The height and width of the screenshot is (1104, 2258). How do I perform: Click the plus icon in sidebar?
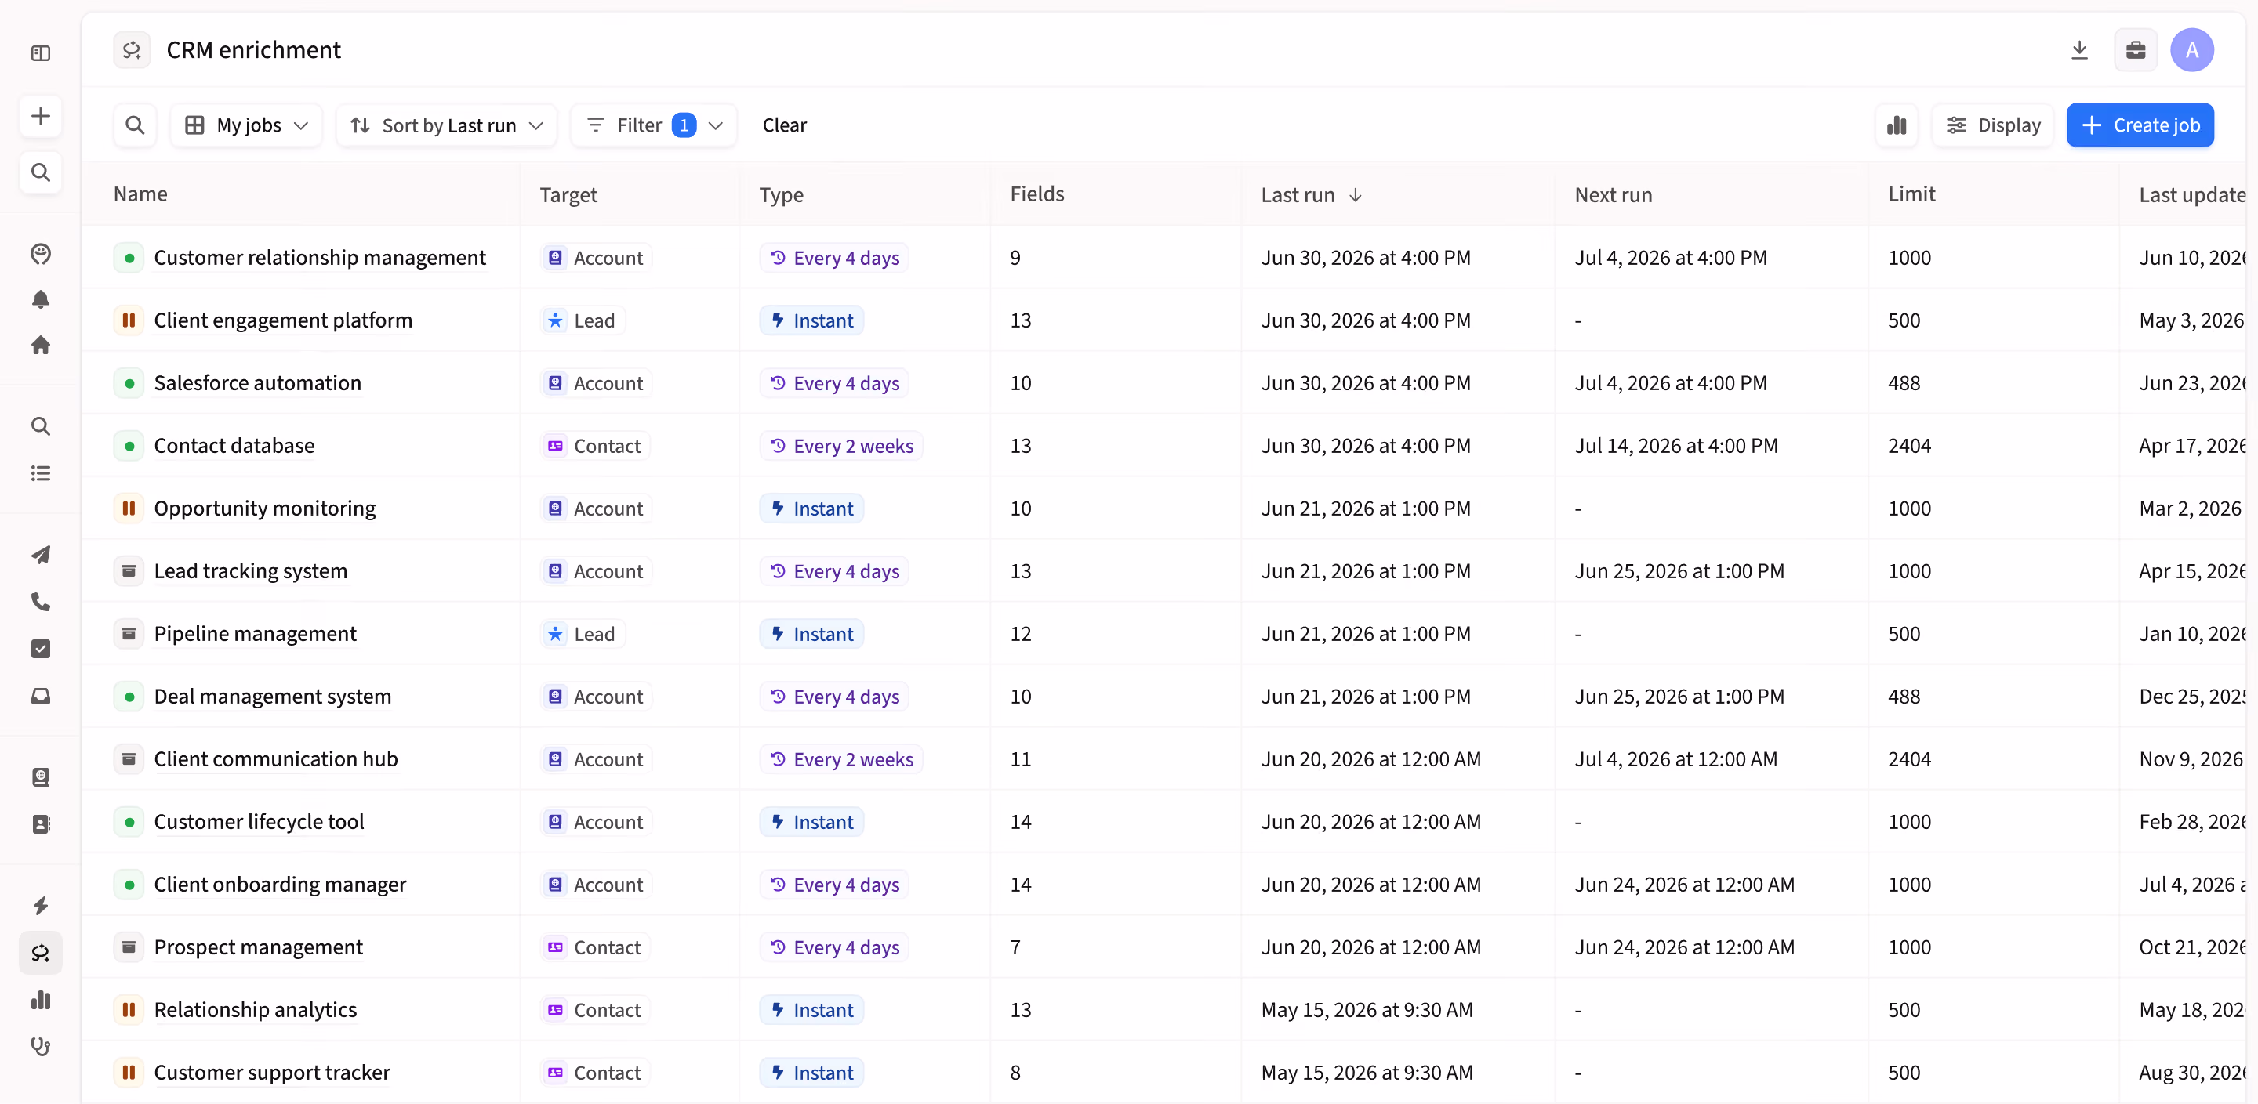(x=40, y=117)
